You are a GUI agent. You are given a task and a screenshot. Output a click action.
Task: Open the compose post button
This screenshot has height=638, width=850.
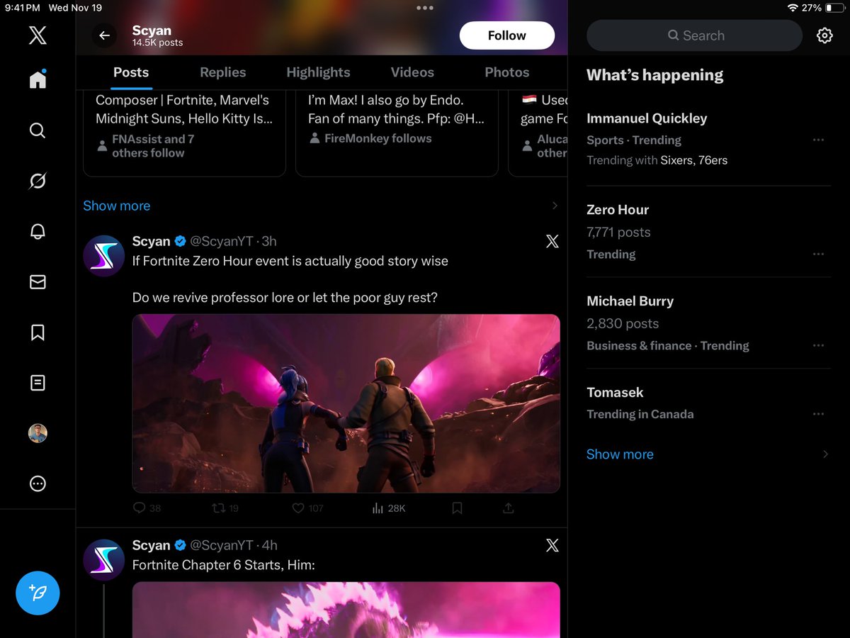coord(38,593)
